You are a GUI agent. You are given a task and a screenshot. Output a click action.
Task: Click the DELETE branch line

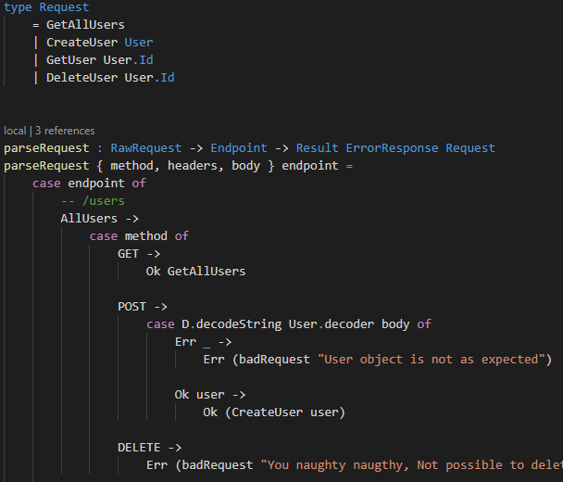tap(150, 448)
